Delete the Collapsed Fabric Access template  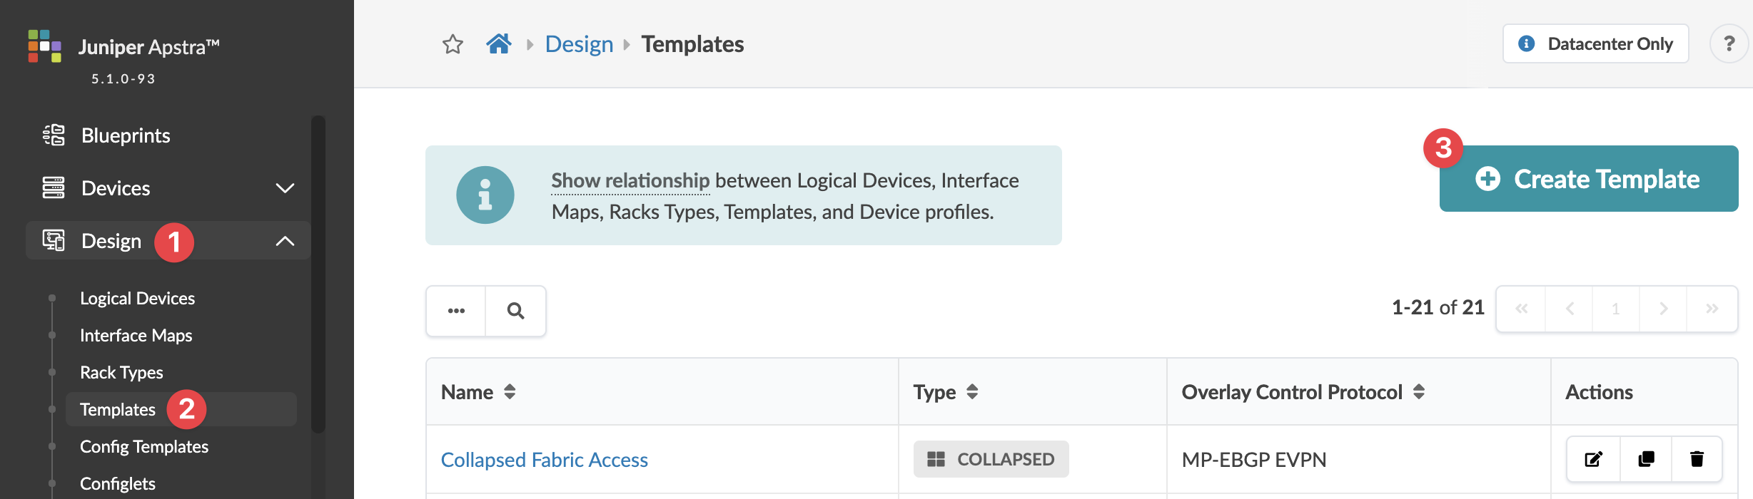click(x=1697, y=459)
